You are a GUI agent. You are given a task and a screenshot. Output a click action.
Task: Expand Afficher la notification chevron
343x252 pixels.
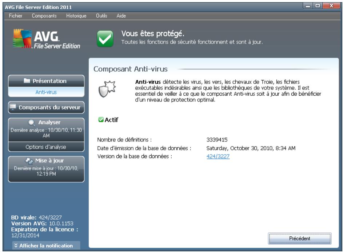tap(16, 245)
